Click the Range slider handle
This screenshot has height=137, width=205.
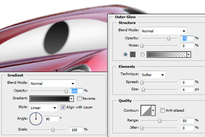pyautogui.click(x=160, y=121)
